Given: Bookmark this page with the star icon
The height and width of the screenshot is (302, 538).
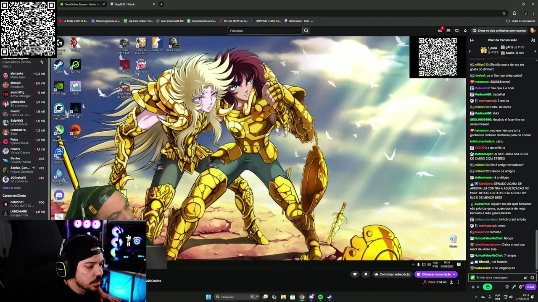Looking at the screenshot, I should click(504, 13).
